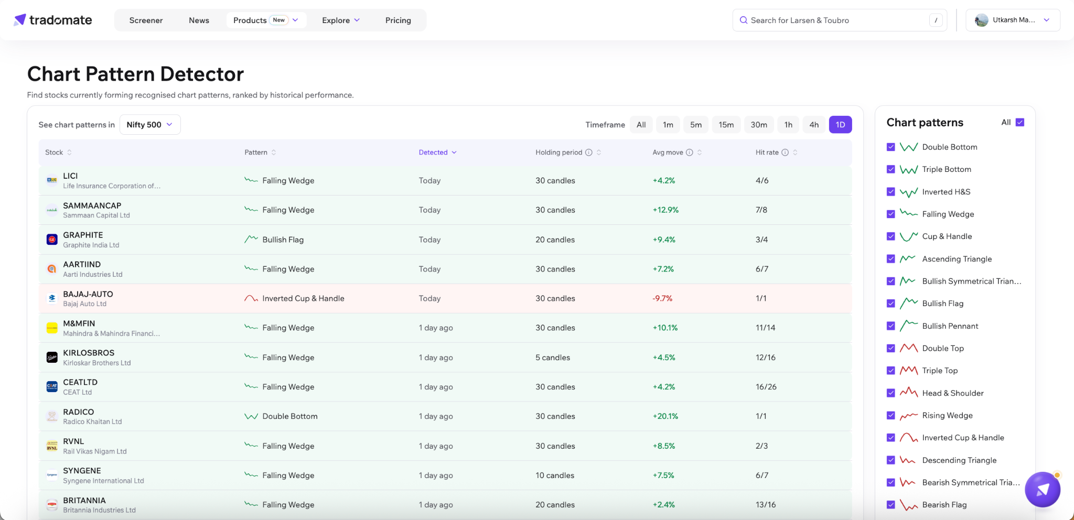Click the Search for Larsen & Toubro field

(840, 20)
